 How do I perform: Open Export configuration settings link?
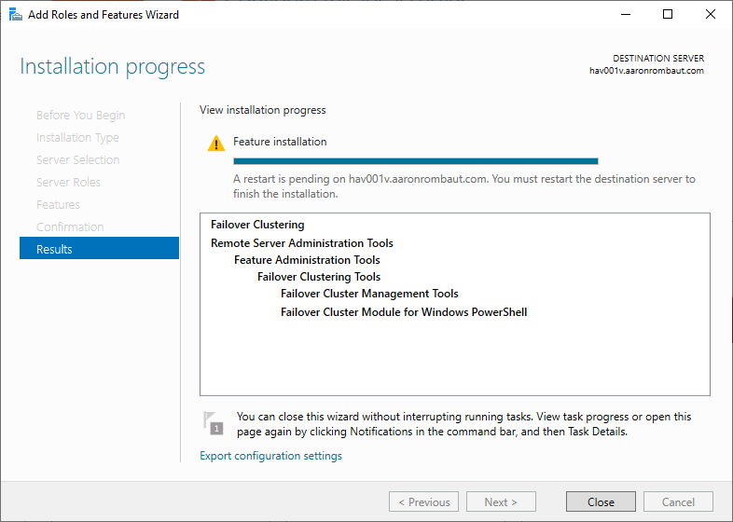270,456
